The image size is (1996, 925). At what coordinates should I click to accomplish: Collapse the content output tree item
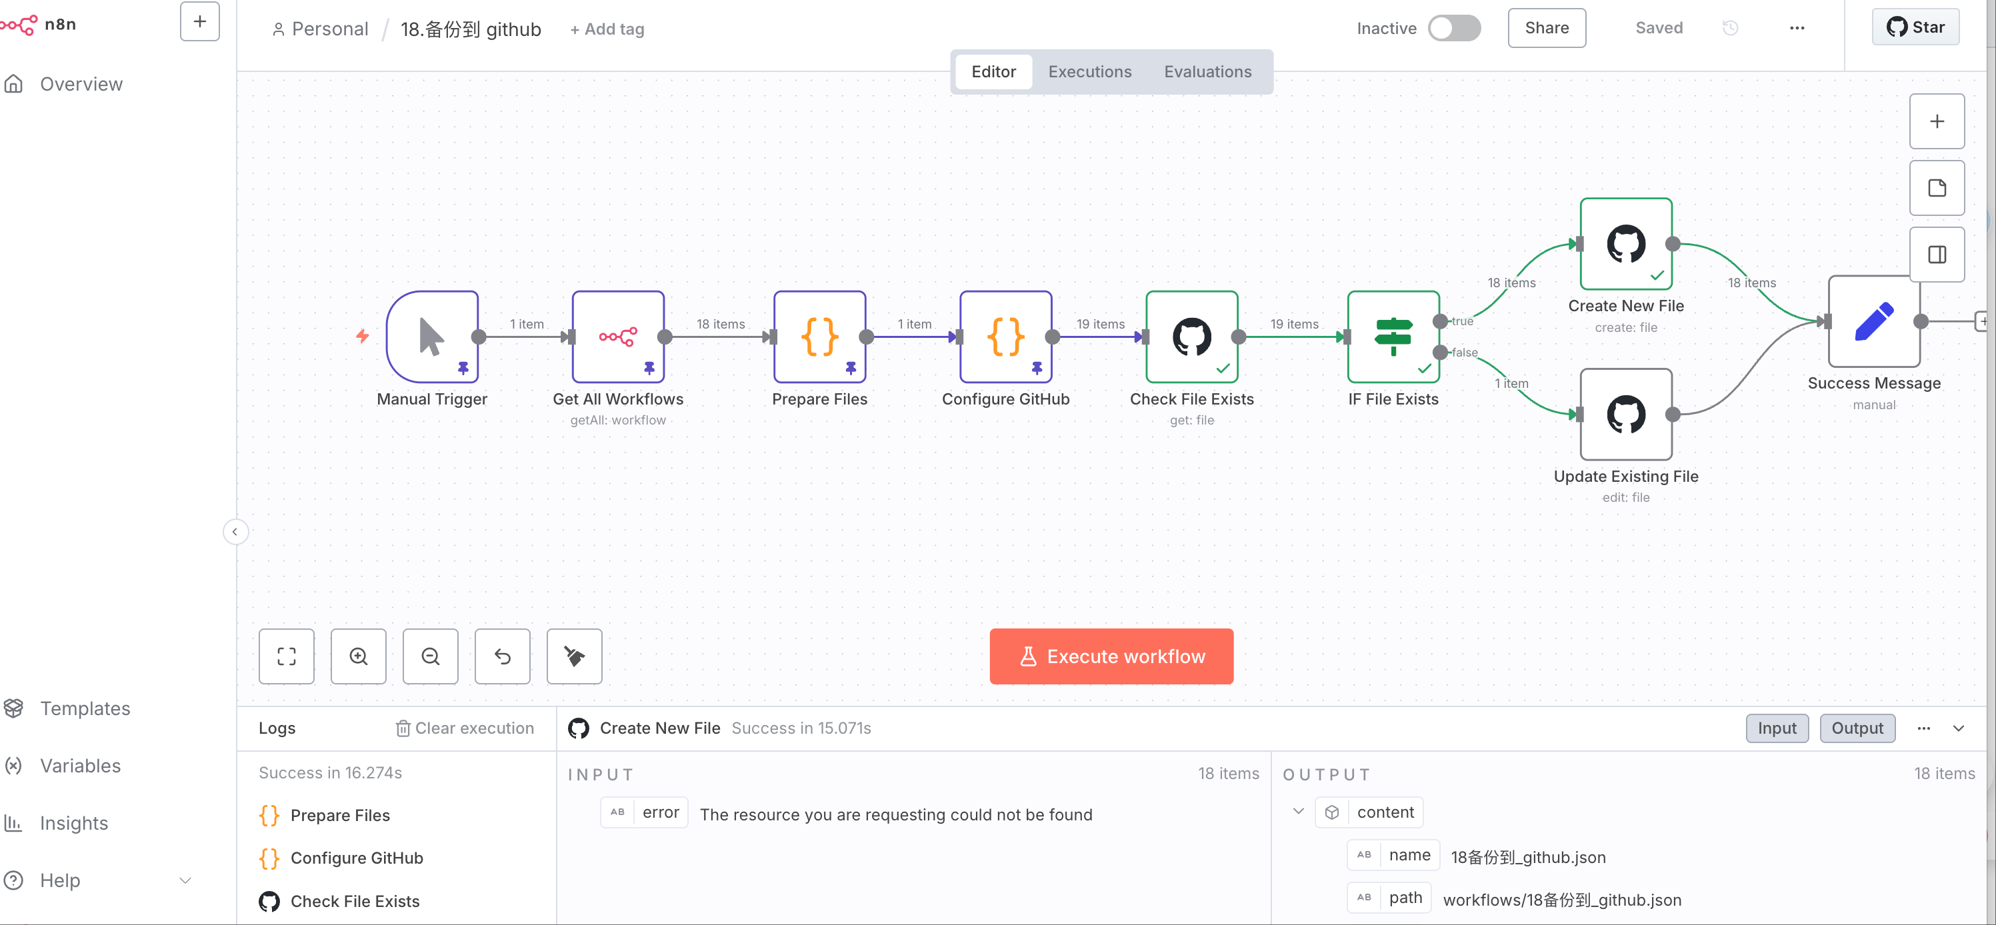[1298, 811]
